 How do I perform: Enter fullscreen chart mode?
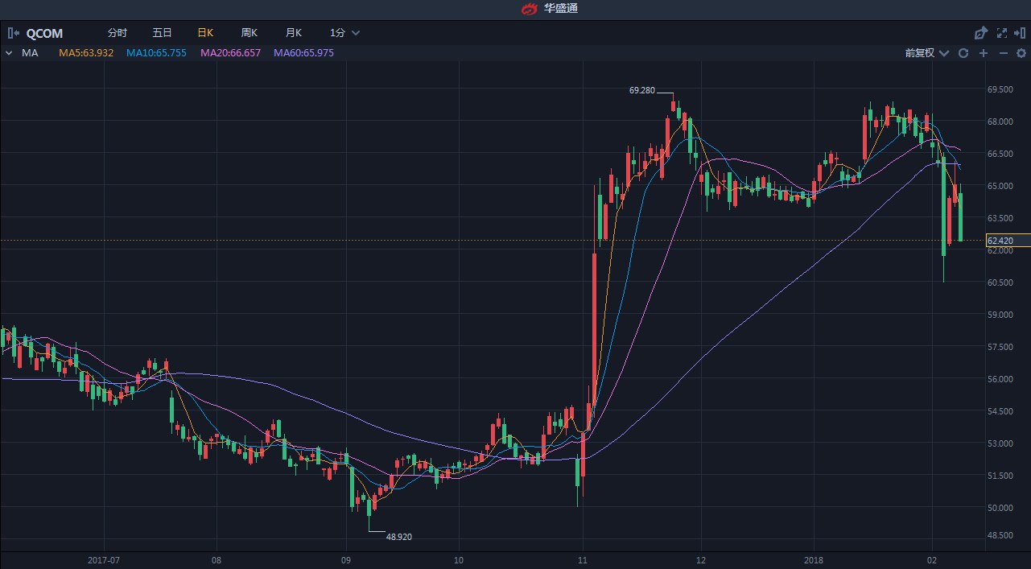coord(1002,33)
